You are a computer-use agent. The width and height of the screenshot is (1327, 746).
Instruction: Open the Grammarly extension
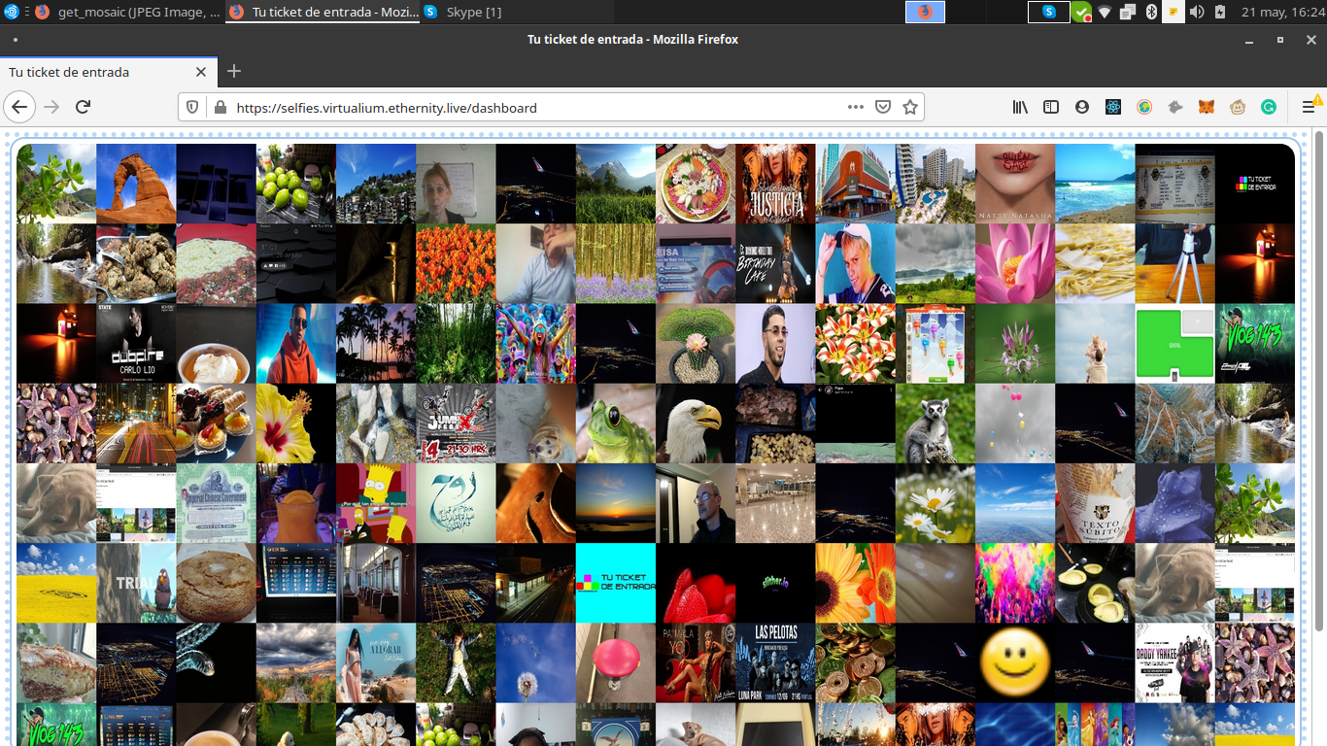pyautogui.click(x=1269, y=108)
